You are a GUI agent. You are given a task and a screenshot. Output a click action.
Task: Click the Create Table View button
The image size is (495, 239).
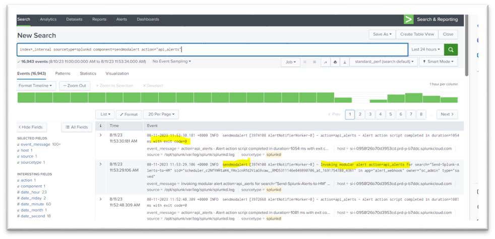pos(417,34)
